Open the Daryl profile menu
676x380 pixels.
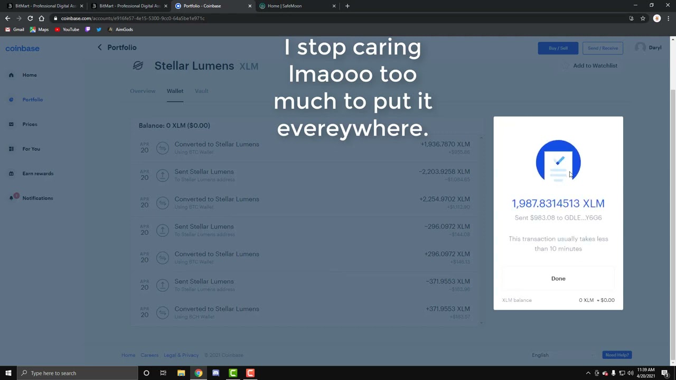[648, 47]
